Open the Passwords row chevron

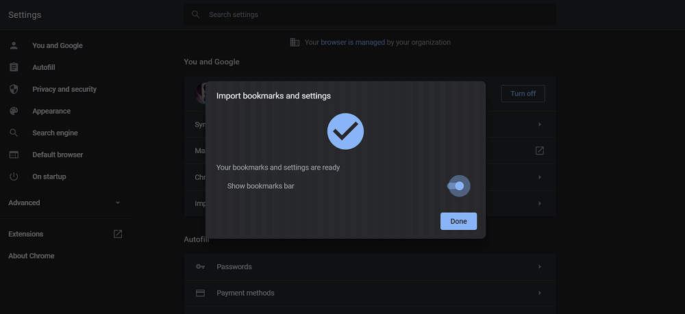(540, 267)
